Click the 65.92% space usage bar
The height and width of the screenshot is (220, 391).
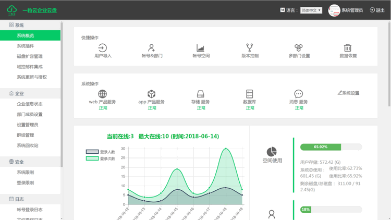[331, 147]
